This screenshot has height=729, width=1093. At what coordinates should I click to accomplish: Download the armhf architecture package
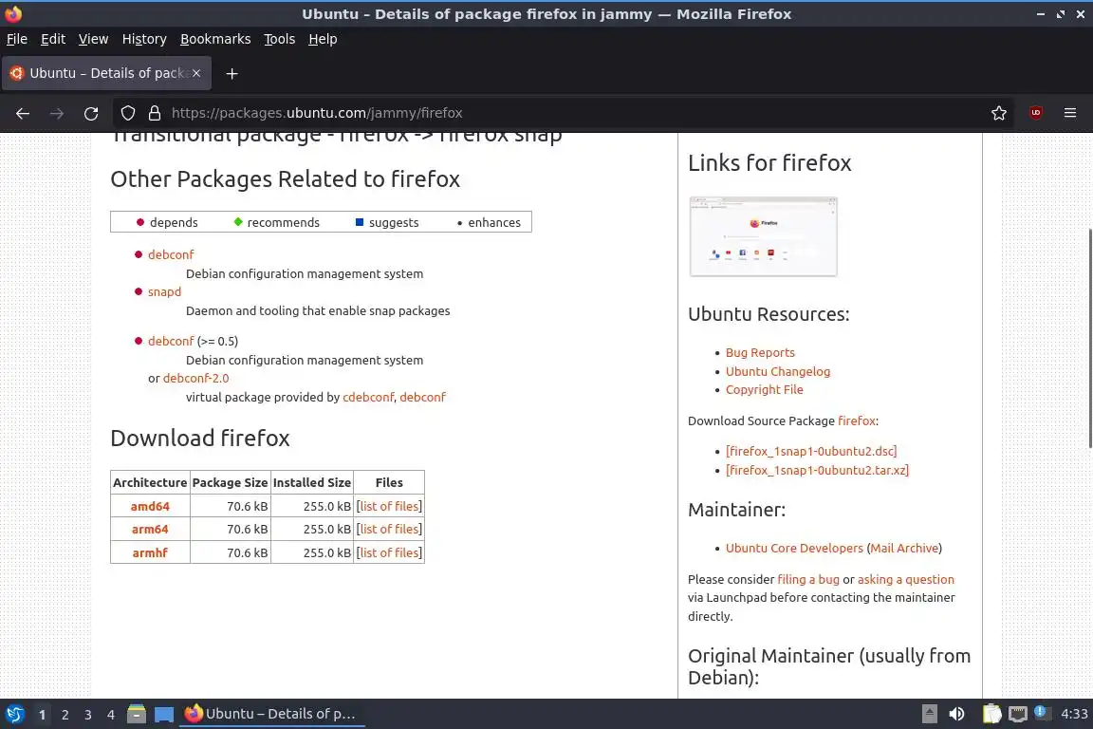[150, 553]
